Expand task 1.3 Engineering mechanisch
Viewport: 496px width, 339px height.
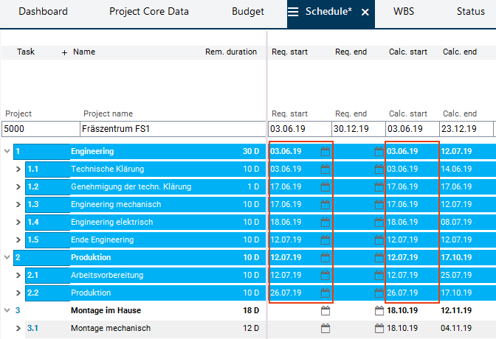[19, 205]
